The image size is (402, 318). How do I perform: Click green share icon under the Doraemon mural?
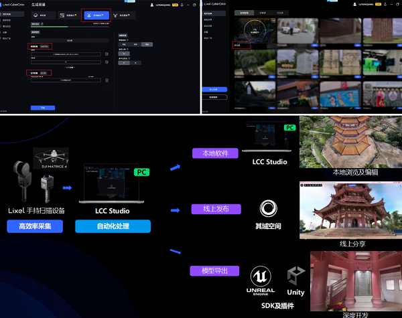click(x=352, y=108)
